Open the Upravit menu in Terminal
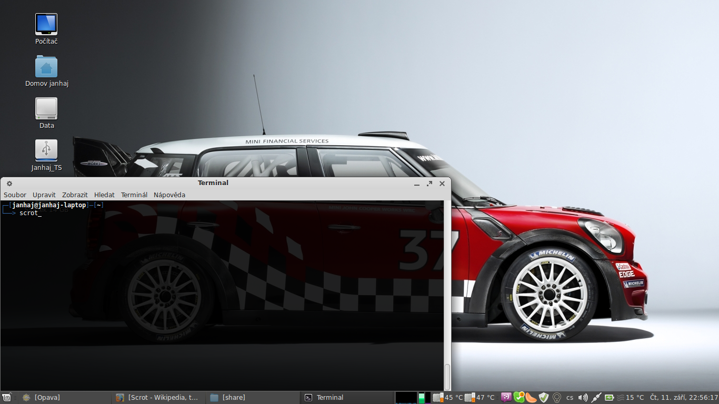This screenshot has width=719, height=404. [x=44, y=195]
